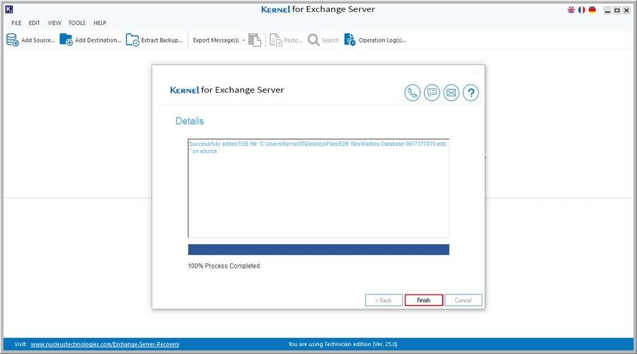This screenshot has width=637, height=354.
Task: Choose the German flag language
Action: 592,10
